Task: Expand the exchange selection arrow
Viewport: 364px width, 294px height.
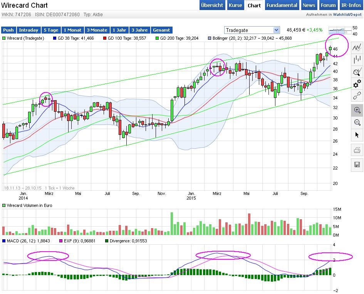Action: [x=277, y=30]
